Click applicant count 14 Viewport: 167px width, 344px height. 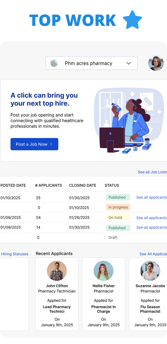click(x=38, y=227)
